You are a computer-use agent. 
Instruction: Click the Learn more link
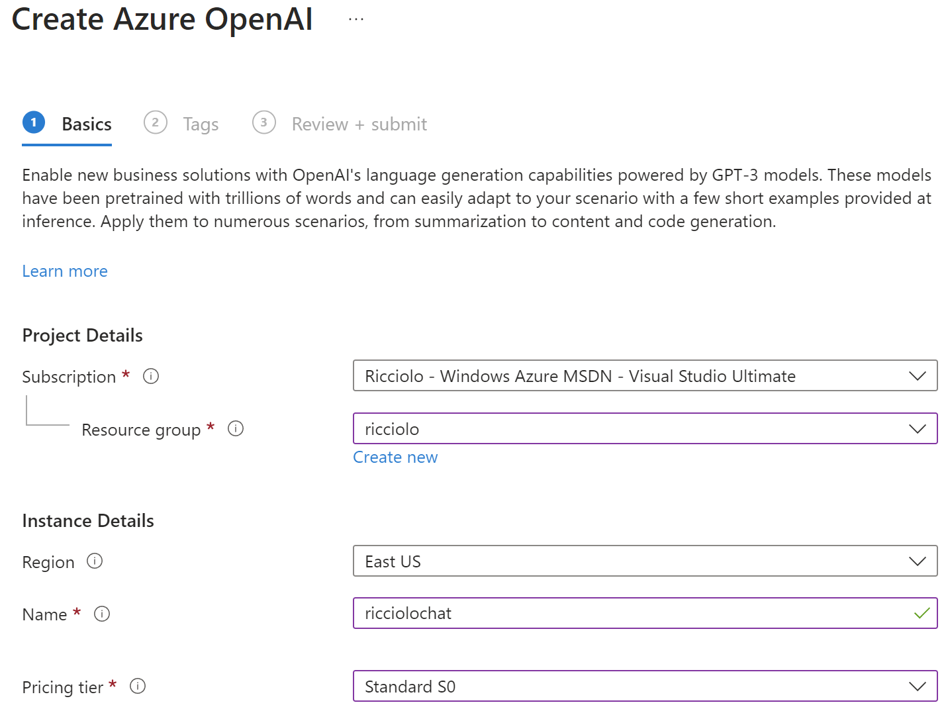tap(65, 271)
